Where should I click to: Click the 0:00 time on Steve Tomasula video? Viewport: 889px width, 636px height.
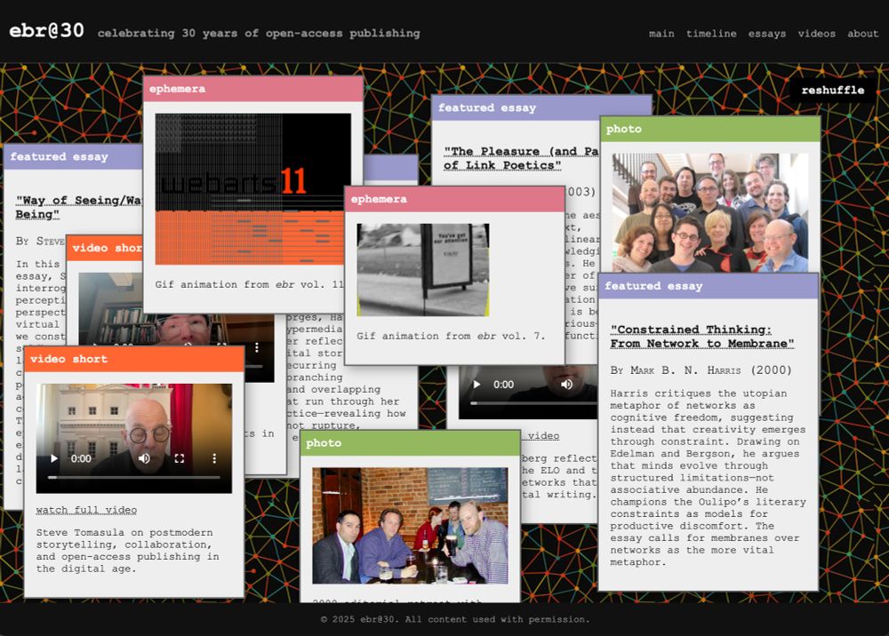tap(81, 458)
